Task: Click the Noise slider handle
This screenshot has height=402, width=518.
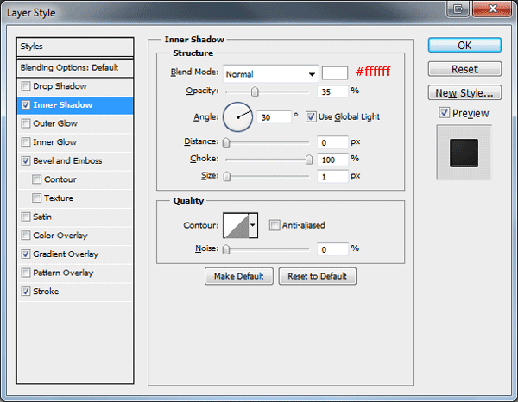Action: click(226, 249)
